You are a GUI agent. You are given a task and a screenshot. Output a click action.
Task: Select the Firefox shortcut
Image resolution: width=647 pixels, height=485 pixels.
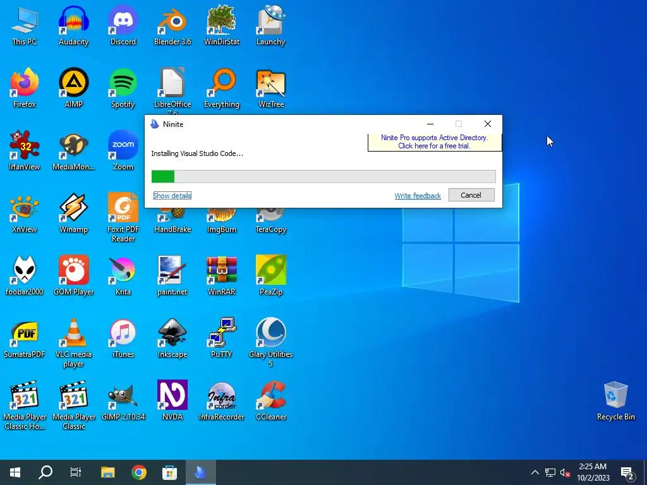coord(25,87)
